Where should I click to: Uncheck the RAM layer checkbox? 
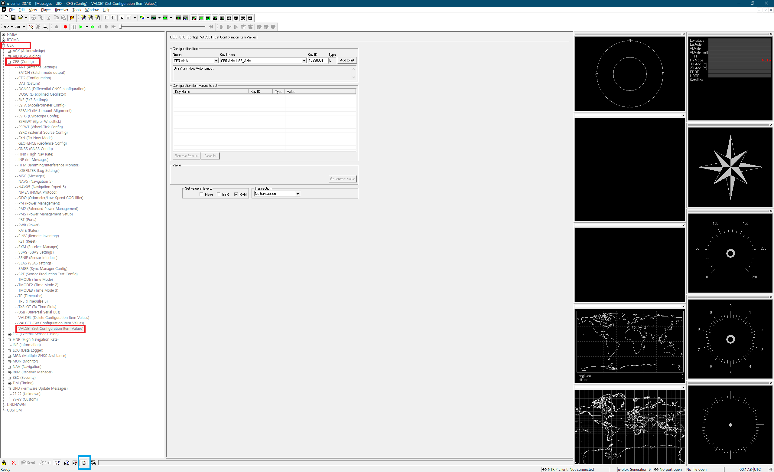236,195
